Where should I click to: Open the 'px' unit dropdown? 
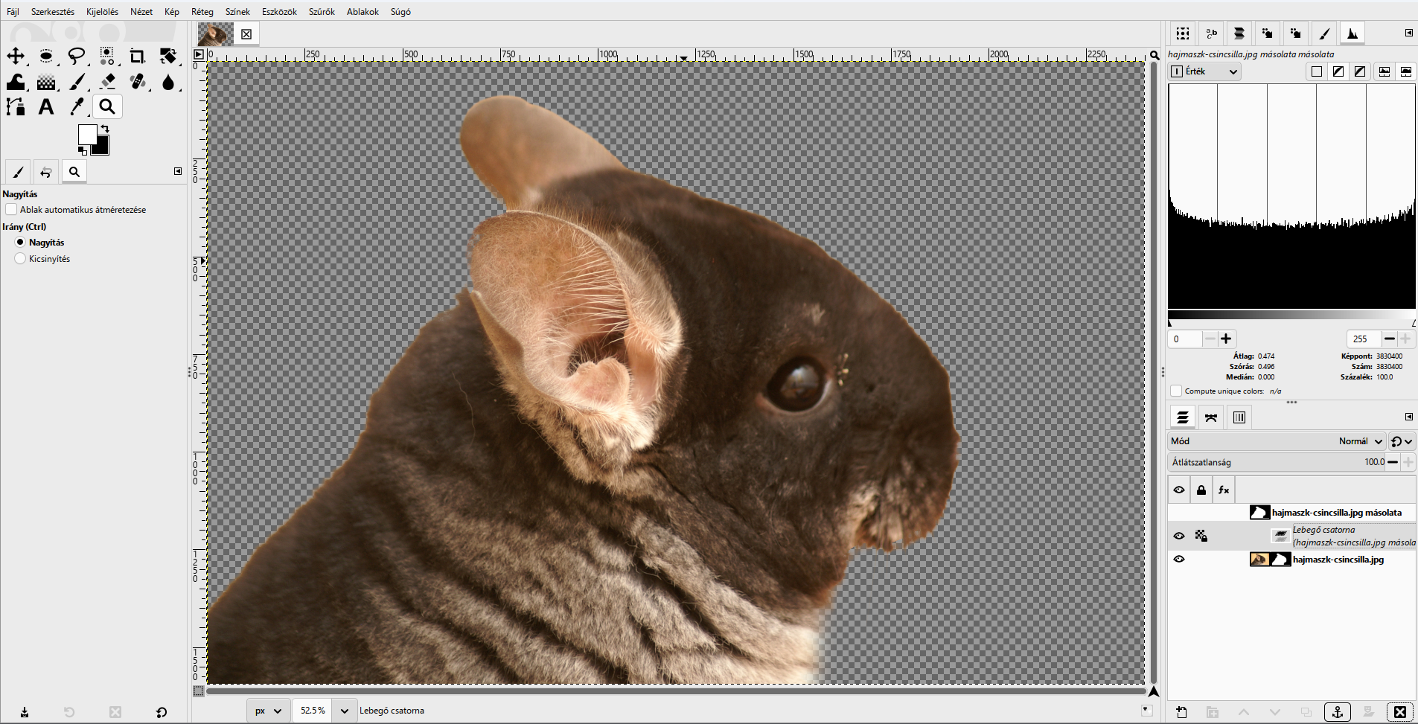tap(268, 711)
